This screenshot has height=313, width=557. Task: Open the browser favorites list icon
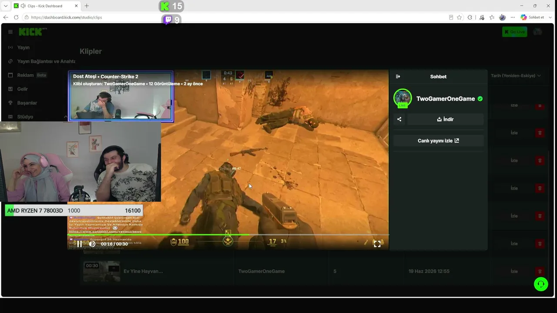(492, 17)
